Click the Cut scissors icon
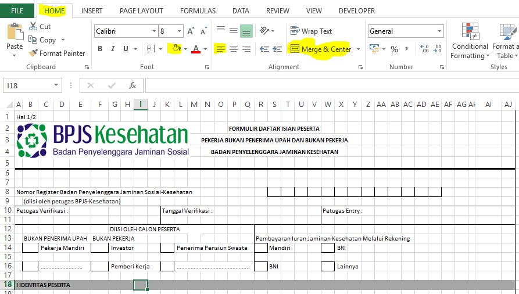519x294 pixels. click(x=33, y=26)
